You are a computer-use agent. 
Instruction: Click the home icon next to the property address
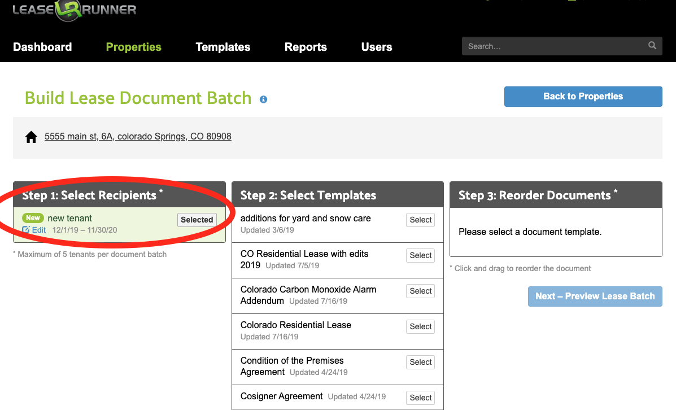pos(31,136)
